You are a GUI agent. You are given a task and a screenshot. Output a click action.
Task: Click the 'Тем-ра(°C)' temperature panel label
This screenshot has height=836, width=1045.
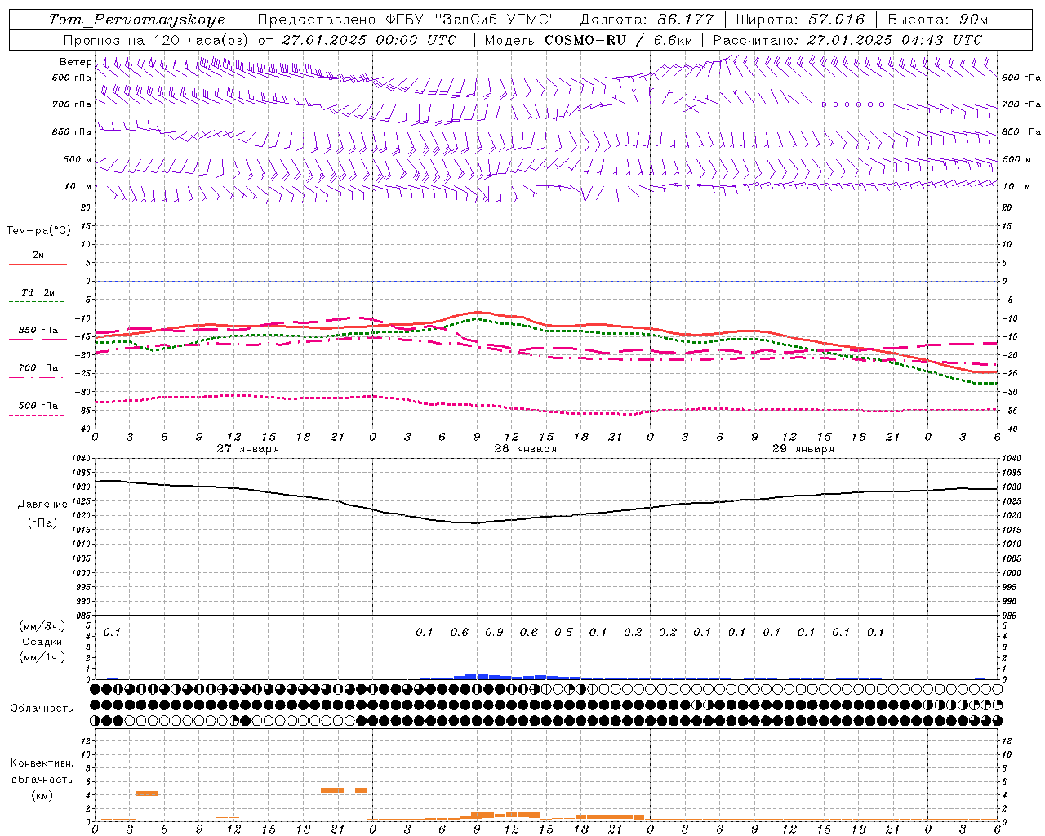pos(38,231)
